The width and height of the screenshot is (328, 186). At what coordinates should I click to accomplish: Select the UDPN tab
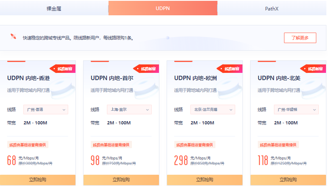163,8
